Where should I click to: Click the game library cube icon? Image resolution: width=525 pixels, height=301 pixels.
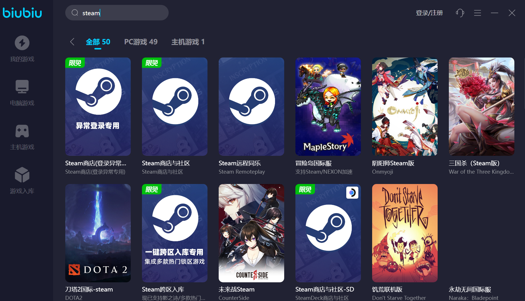pos(22,175)
